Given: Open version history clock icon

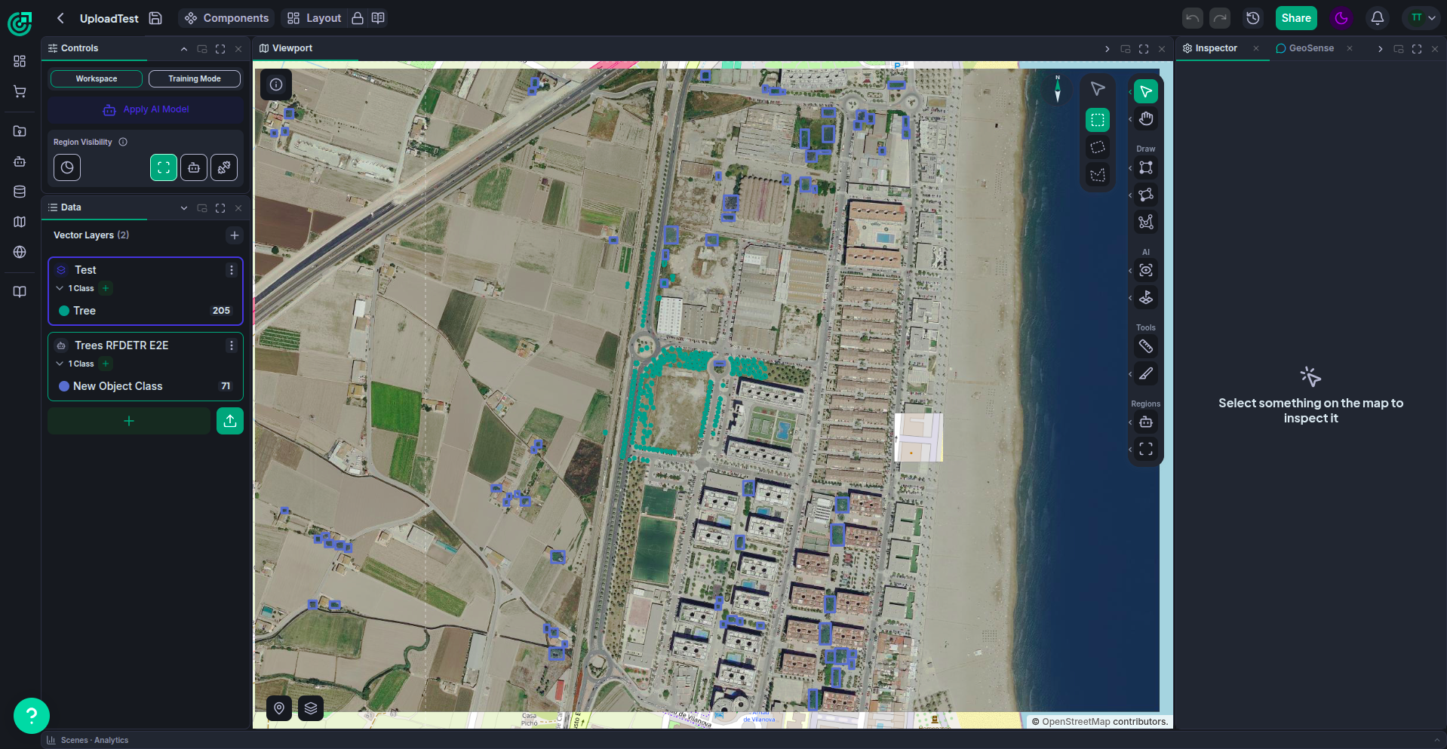Looking at the screenshot, I should tap(1252, 18).
